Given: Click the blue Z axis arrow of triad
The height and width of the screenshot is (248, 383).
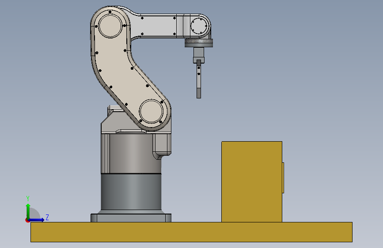Looking at the screenshot, I should 37,220.
